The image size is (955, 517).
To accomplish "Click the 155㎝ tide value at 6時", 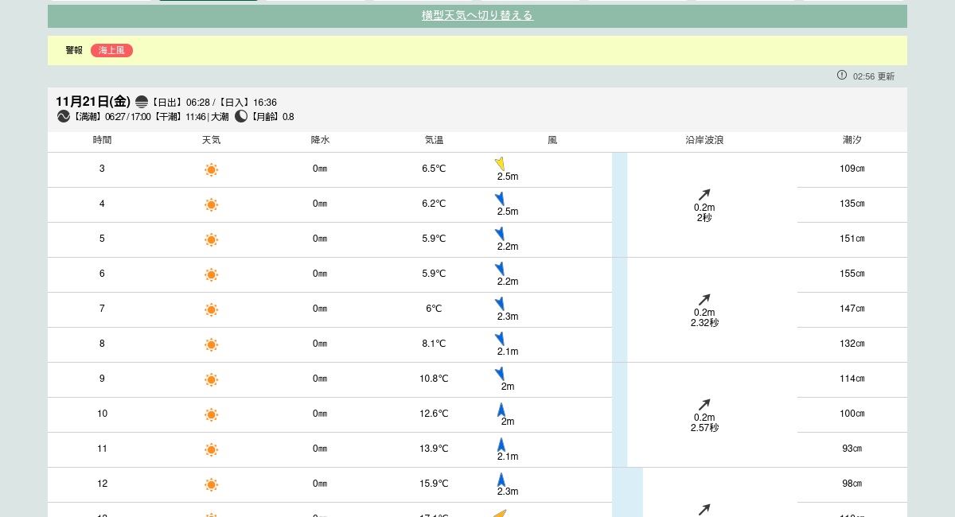I will [x=852, y=274].
